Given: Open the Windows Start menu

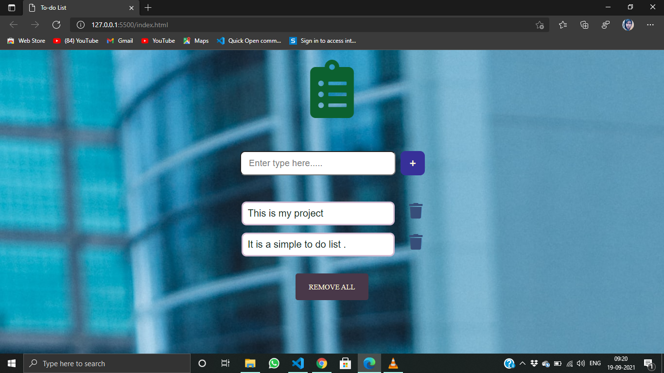Looking at the screenshot, I should (x=12, y=363).
